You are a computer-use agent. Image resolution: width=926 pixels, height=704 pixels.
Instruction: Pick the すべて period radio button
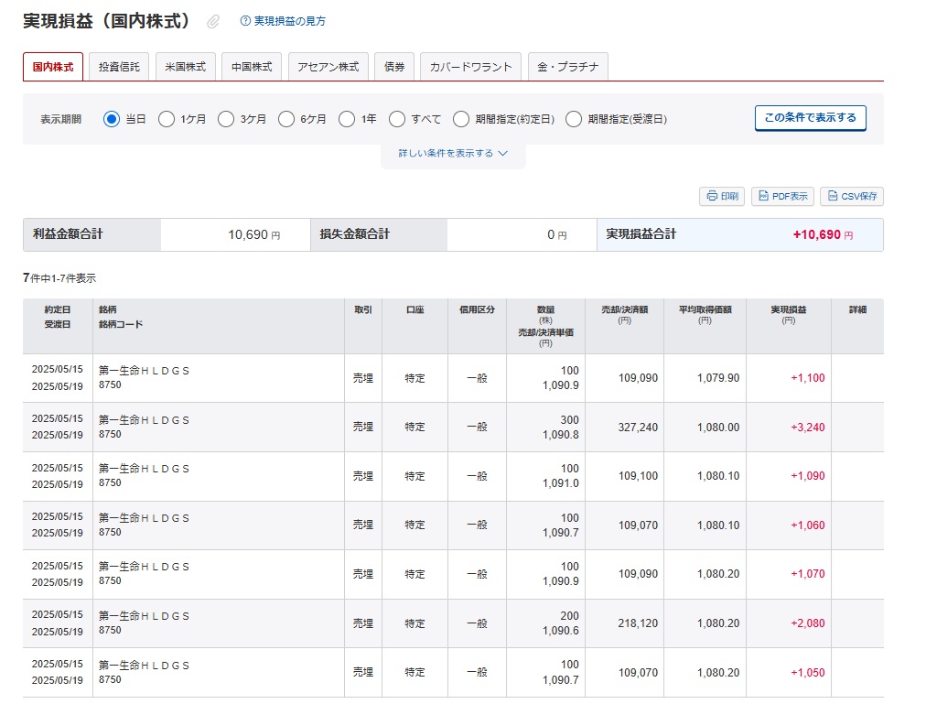[397, 119]
